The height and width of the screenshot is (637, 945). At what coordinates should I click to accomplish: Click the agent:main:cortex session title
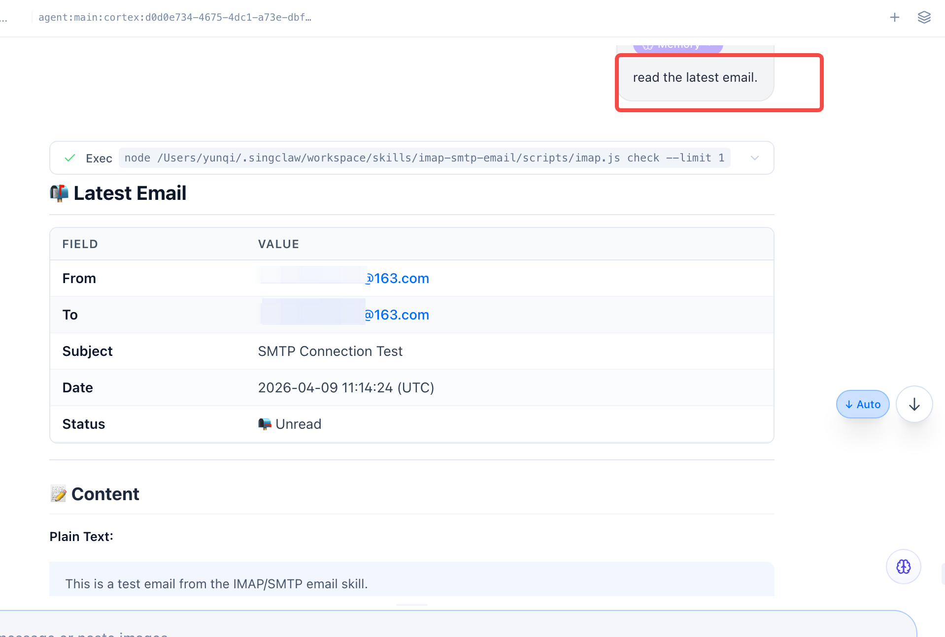[x=175, y=18]
